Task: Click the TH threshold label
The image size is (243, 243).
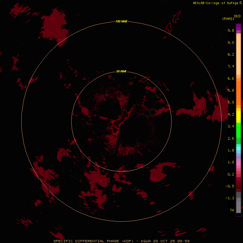Action: (x=232, y=210)
